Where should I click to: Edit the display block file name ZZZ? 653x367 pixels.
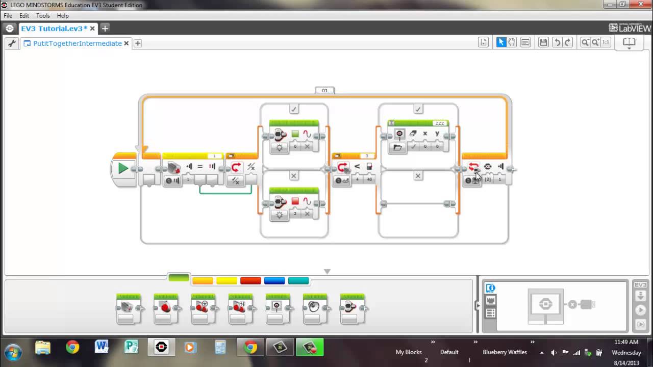pos(439,123)
